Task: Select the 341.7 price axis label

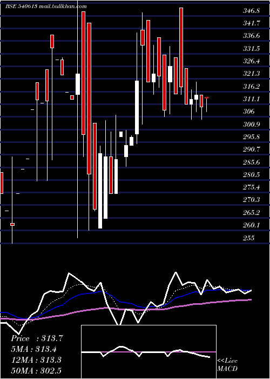Action: 252,23
